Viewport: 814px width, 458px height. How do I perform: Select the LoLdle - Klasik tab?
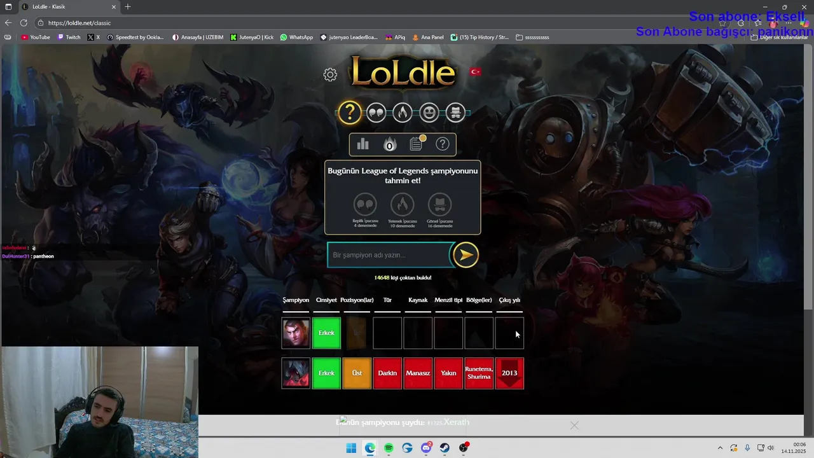coord(68,7)
